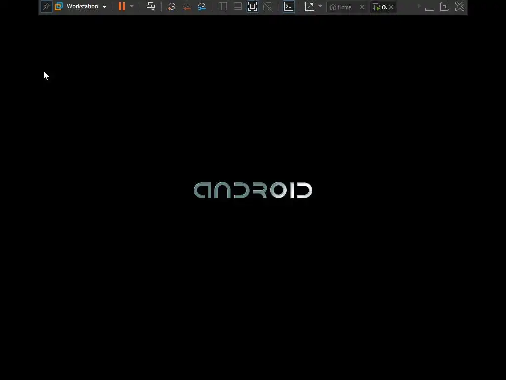
Task: Toggle the library sidebar panel icon
Action: coord(223,6)
